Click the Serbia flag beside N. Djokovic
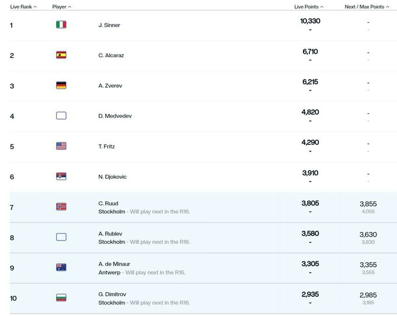This screenshot has height=316, width=397. pos(61,176)
